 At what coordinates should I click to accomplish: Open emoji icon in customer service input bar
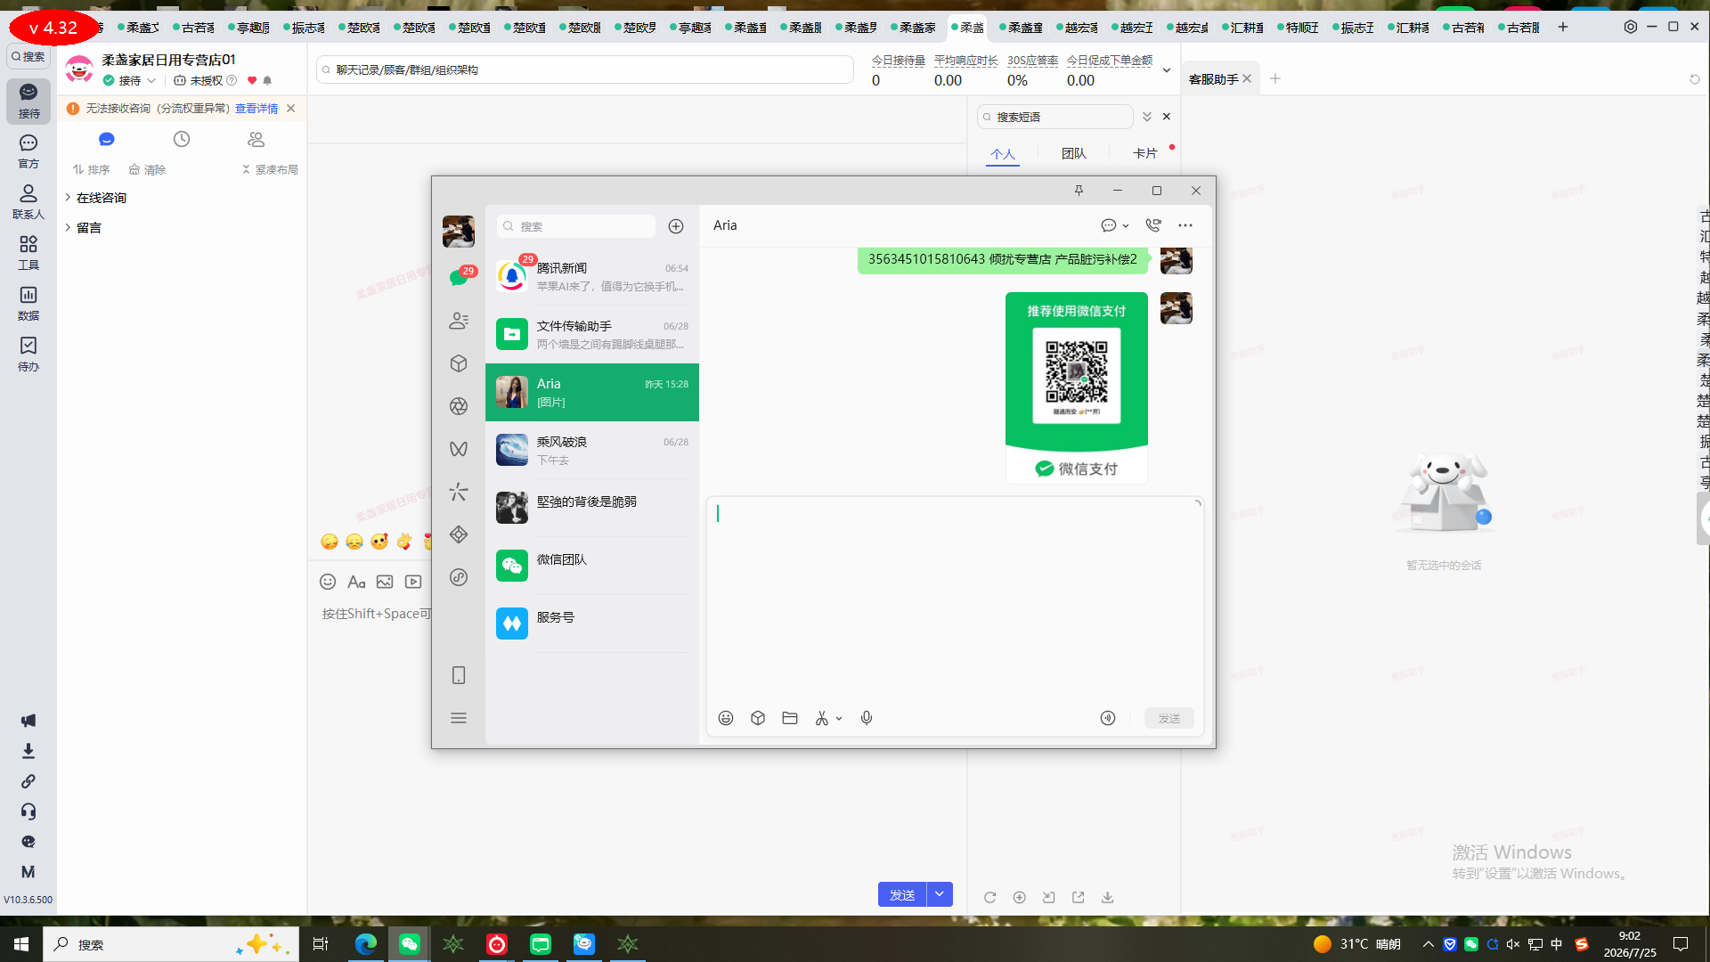coord(328,582)
